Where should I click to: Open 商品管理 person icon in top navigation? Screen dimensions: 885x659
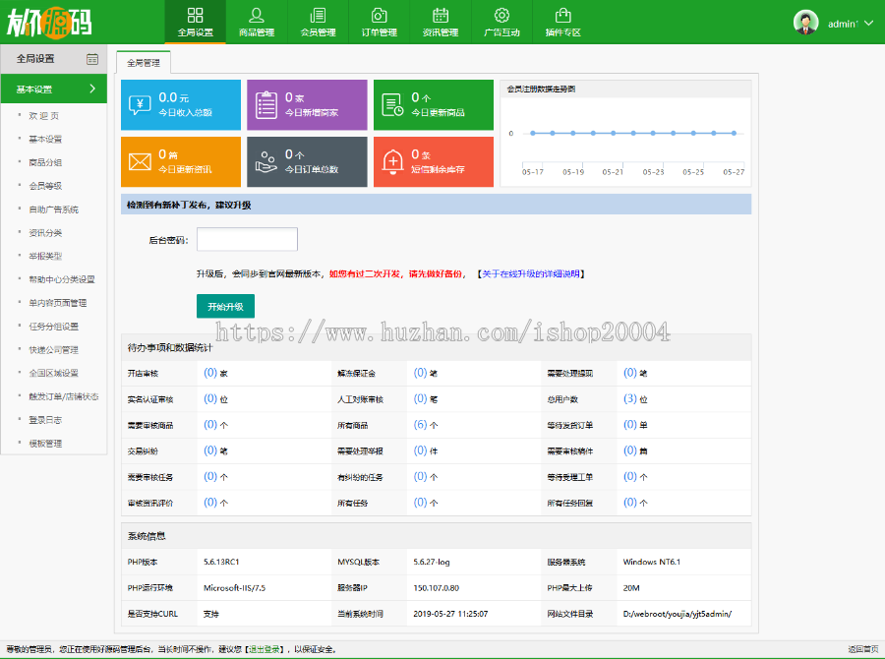257,16
